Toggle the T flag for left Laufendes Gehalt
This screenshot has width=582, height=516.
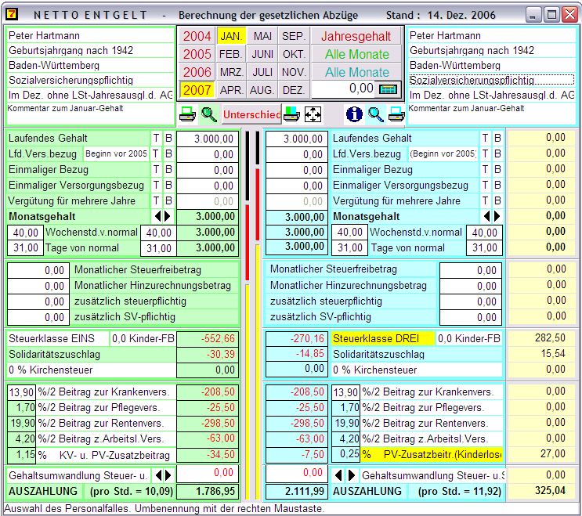coord(157,139)
